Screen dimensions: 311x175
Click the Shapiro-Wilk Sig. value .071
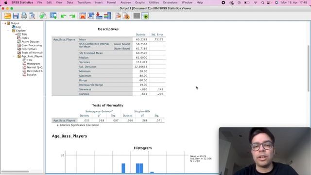pyautogui.click(x=159, y=121)
